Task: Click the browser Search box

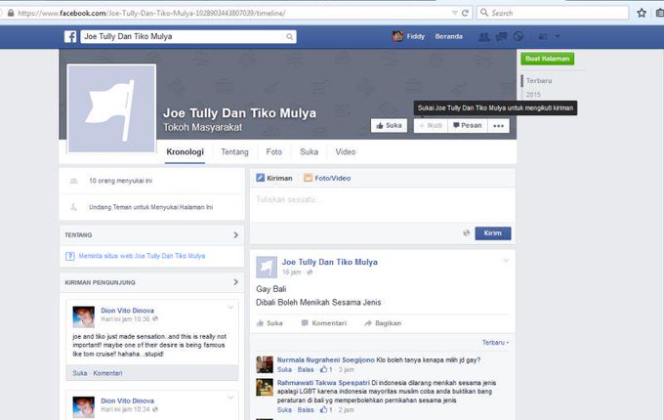Action: coord(553,13)
